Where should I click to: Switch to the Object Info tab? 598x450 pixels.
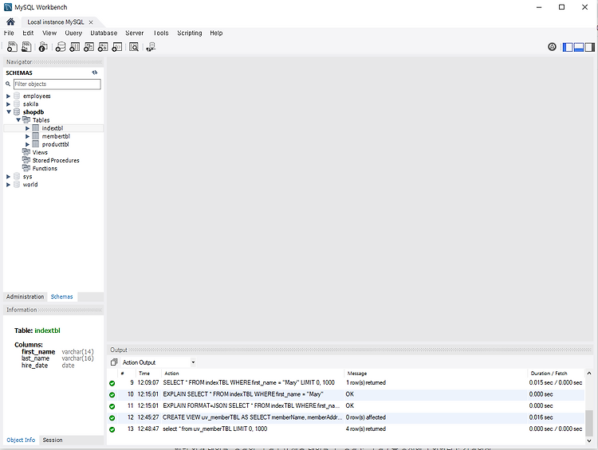[x=21, y=440]
